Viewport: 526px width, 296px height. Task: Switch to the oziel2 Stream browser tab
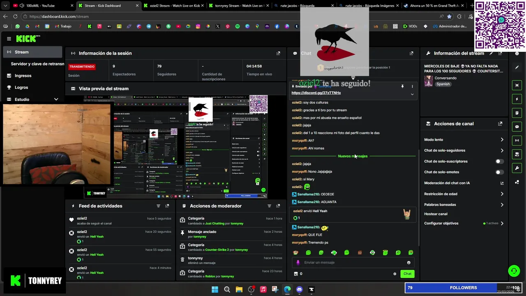174,6
